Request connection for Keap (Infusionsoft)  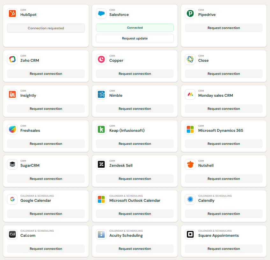tap(135, 144)
